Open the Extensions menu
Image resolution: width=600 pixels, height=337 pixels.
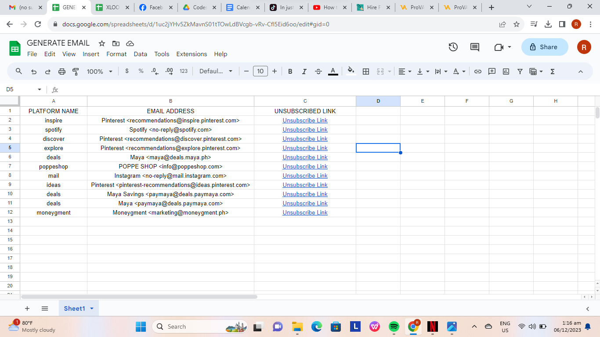coord(192,54)
